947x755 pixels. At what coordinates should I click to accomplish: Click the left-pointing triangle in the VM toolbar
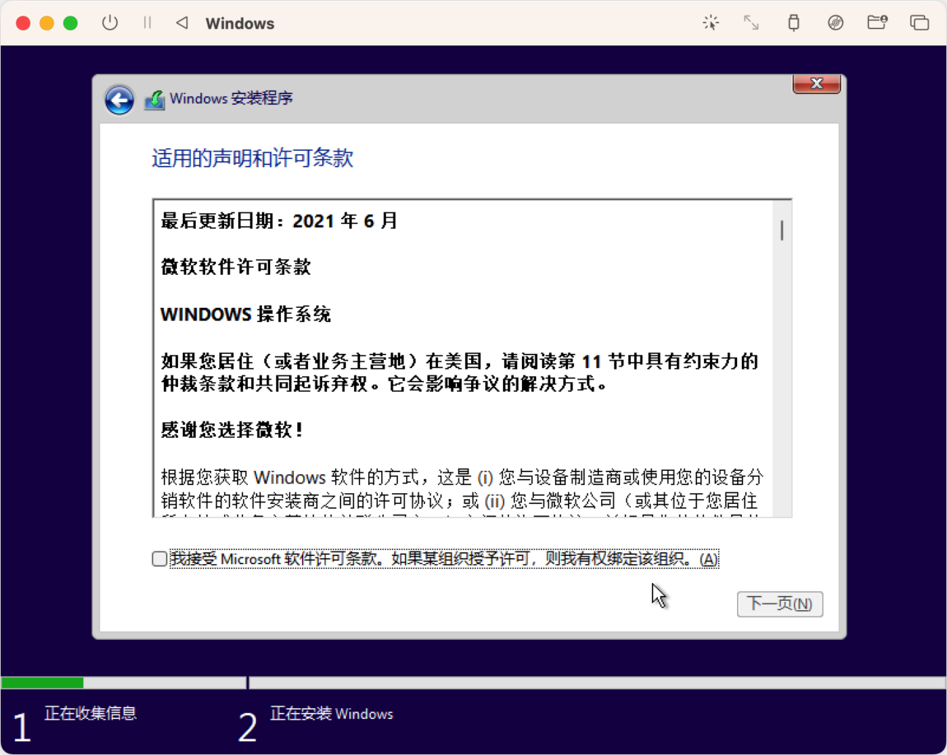182,23
